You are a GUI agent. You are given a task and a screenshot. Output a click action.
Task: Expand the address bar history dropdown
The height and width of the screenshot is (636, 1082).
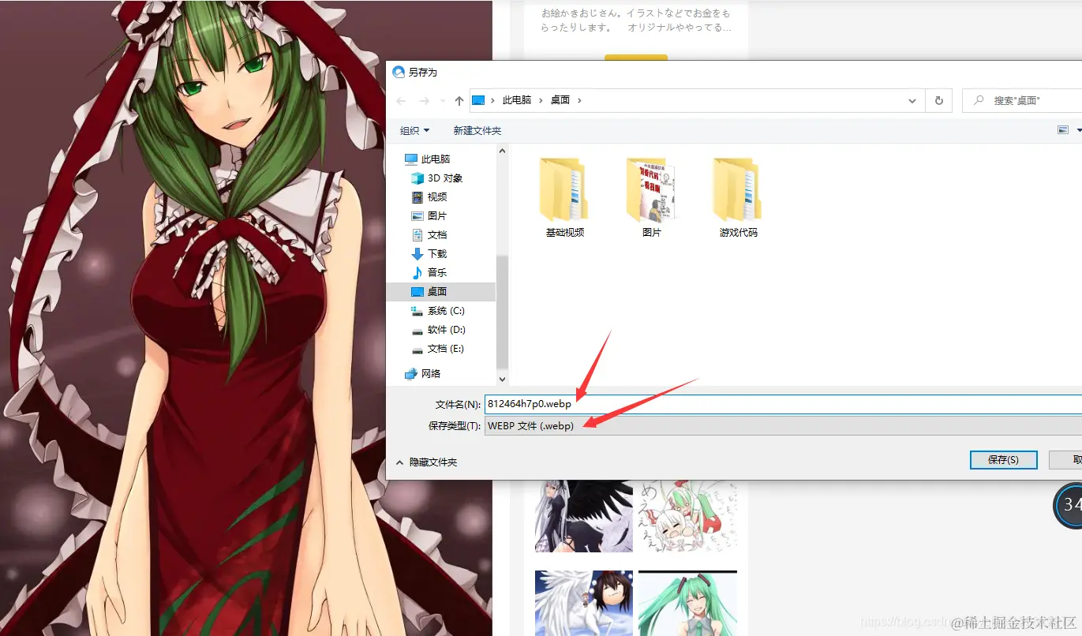[912, 101]
